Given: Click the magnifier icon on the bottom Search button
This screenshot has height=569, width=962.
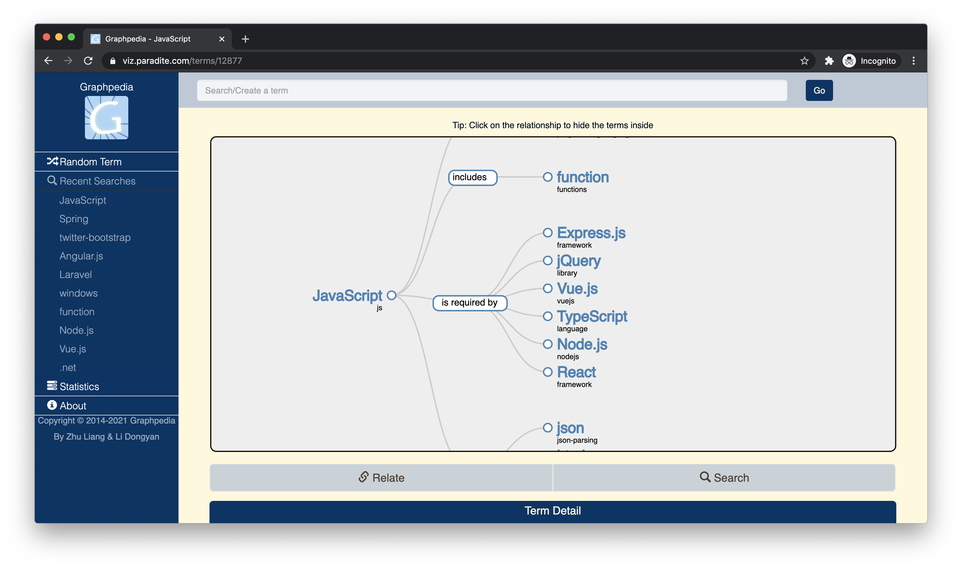Looking at the screenshot, I should pyautogui.click(x=705, y=477).
